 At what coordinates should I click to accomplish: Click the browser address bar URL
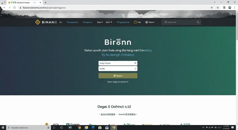(x=44, y=8)
